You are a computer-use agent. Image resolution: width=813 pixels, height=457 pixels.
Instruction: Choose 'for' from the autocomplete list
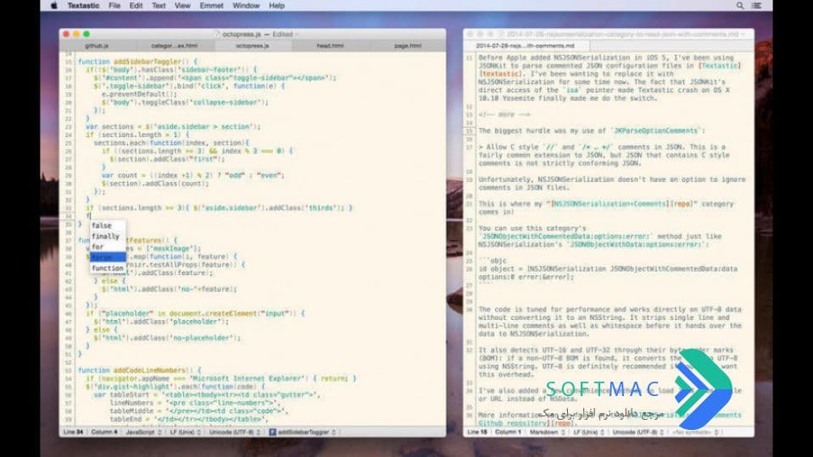click(x=108, y=247)
